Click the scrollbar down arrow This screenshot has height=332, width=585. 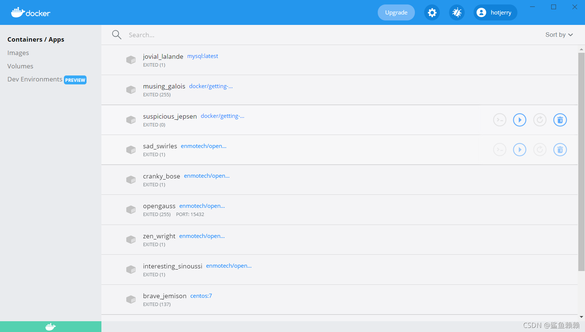[581, 317]
